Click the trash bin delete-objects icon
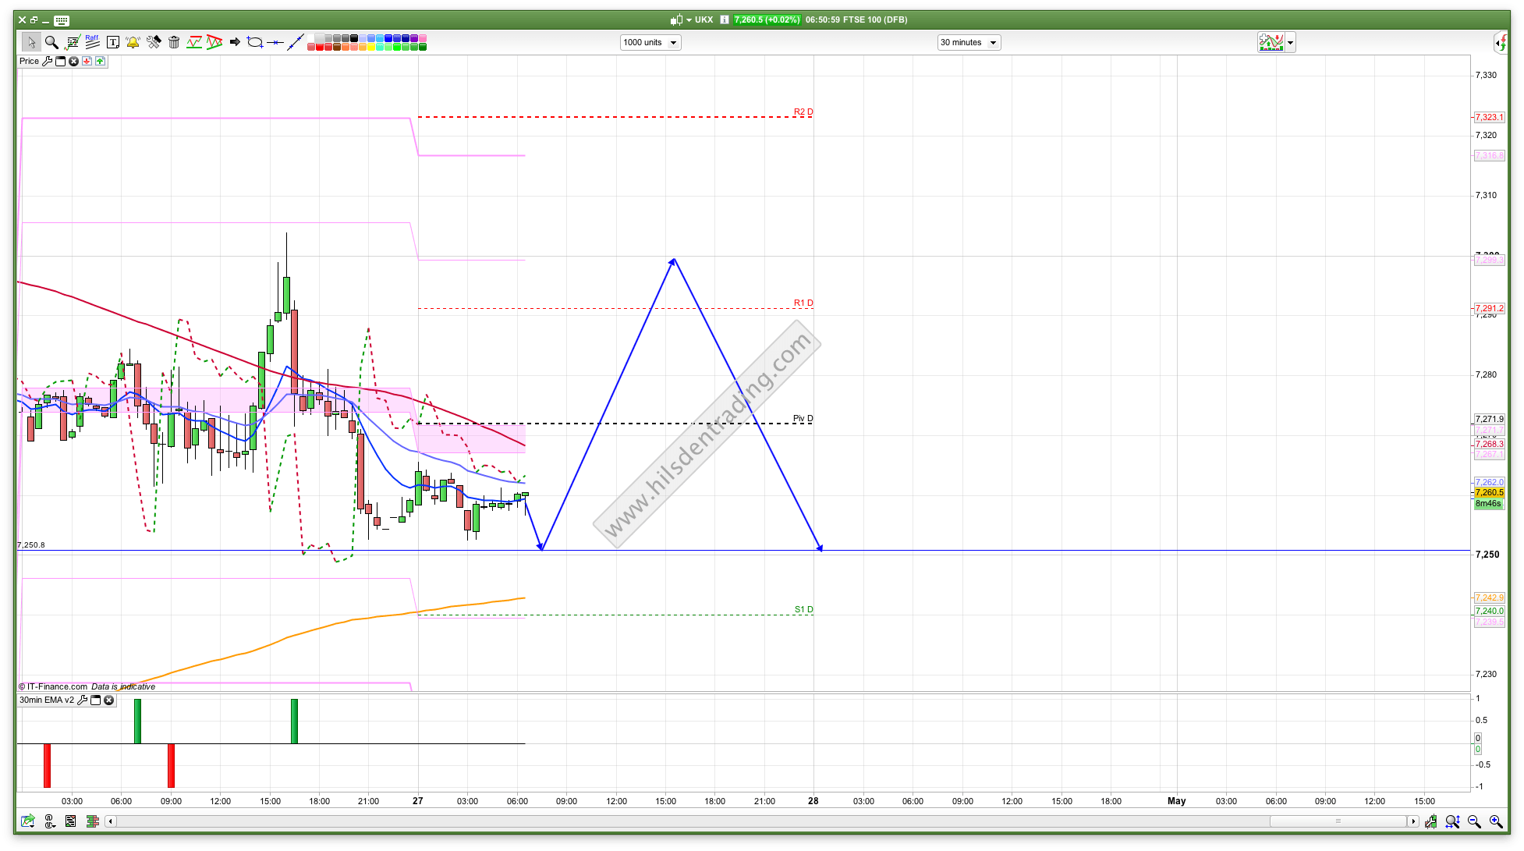Screen dimensions: 1524x851 click(174, 42)
